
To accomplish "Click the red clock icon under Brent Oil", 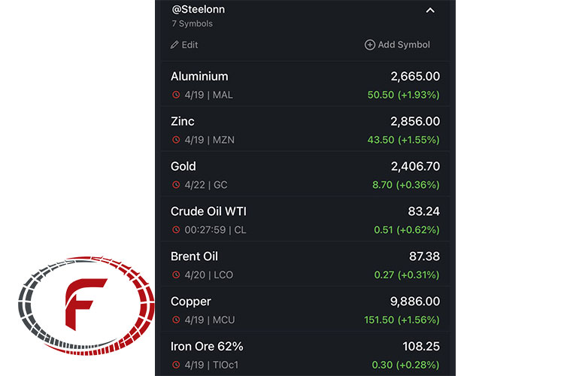I will [176, 275].
